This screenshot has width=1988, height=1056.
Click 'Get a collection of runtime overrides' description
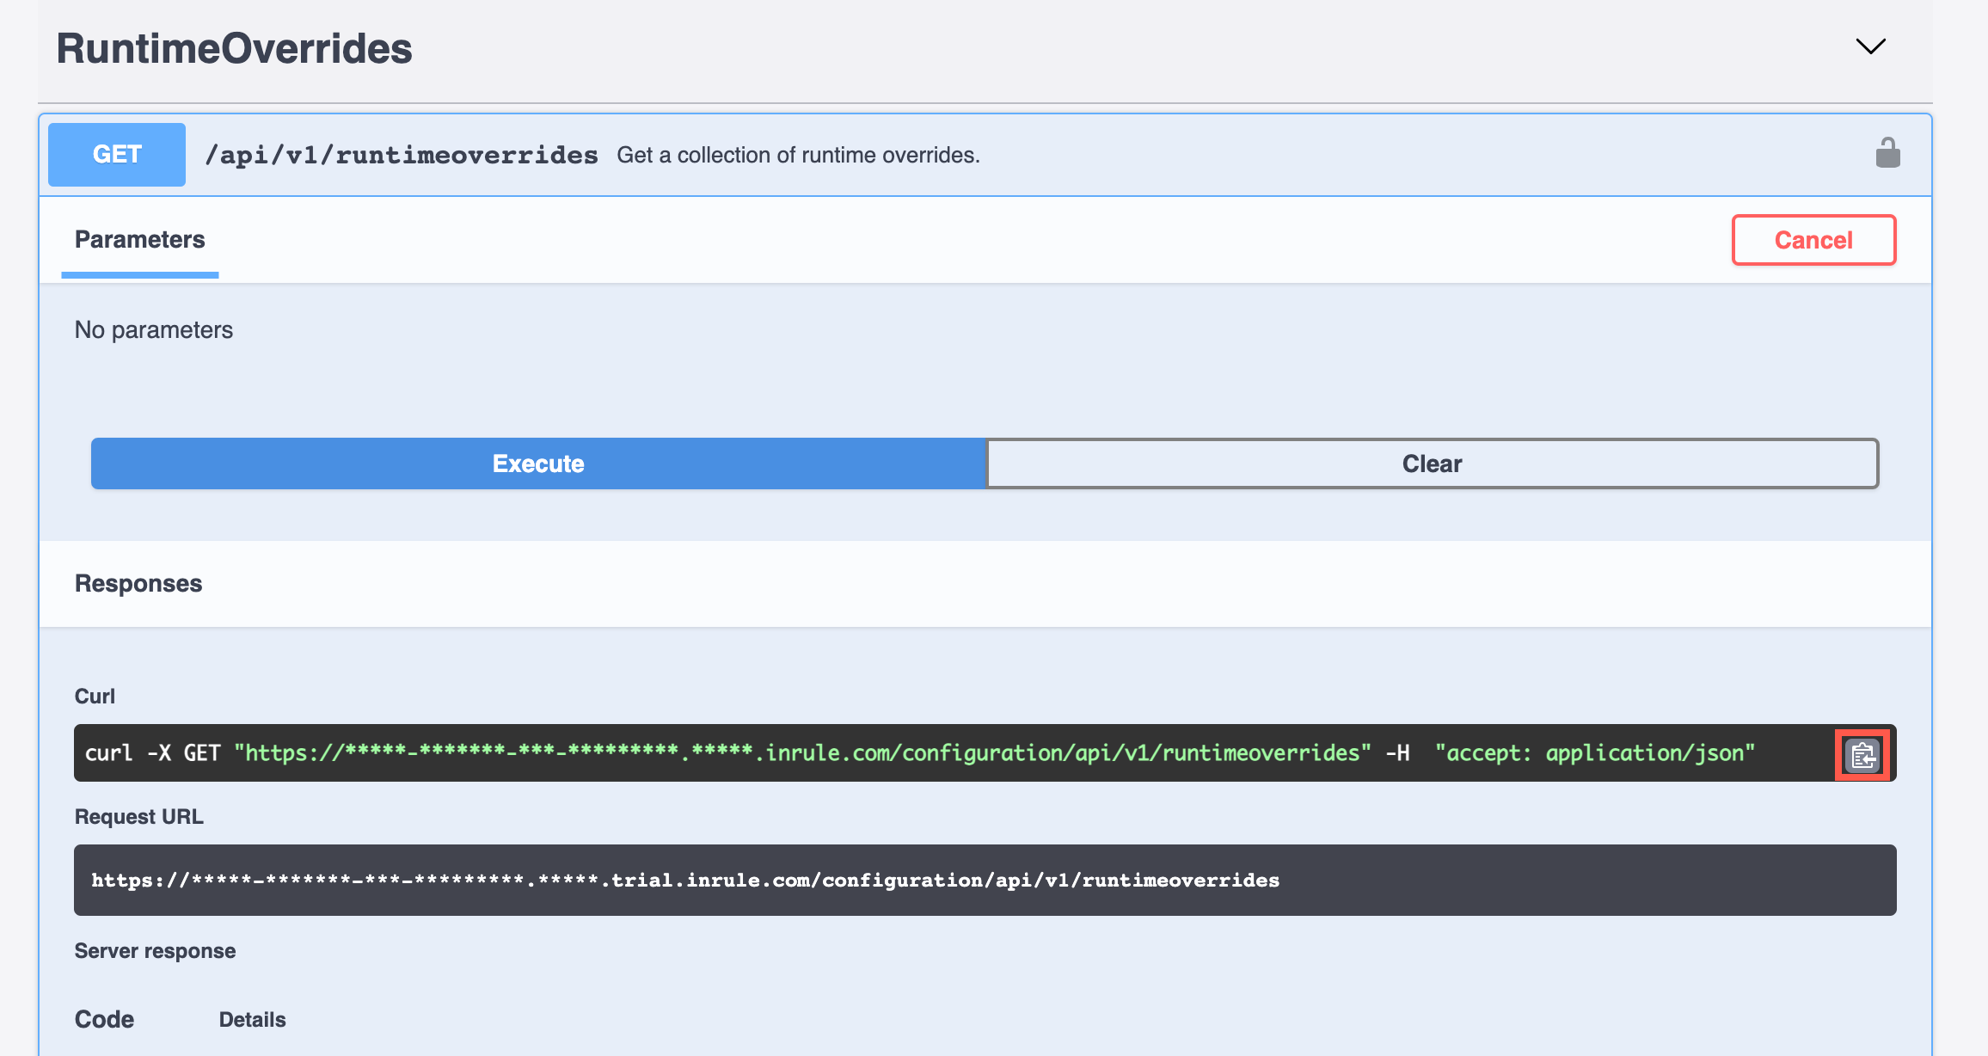click(x=798, y=156)
